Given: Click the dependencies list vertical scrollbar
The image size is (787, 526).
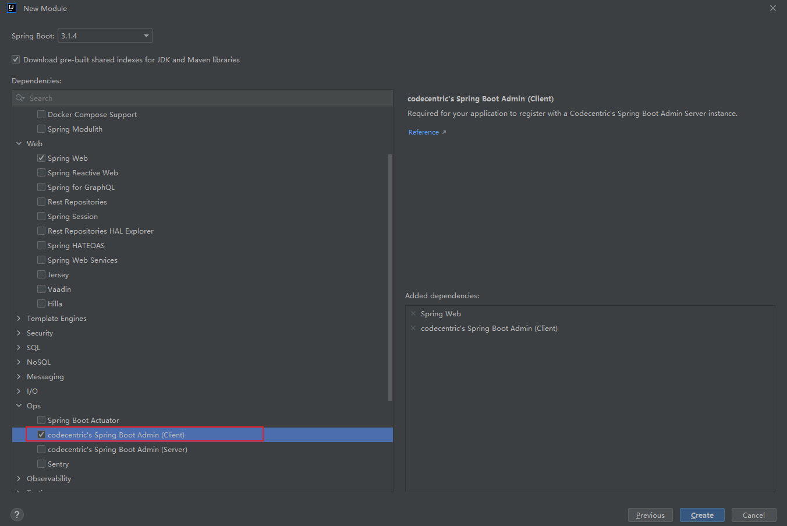Looking at the screenshot, I should [390, 277].
